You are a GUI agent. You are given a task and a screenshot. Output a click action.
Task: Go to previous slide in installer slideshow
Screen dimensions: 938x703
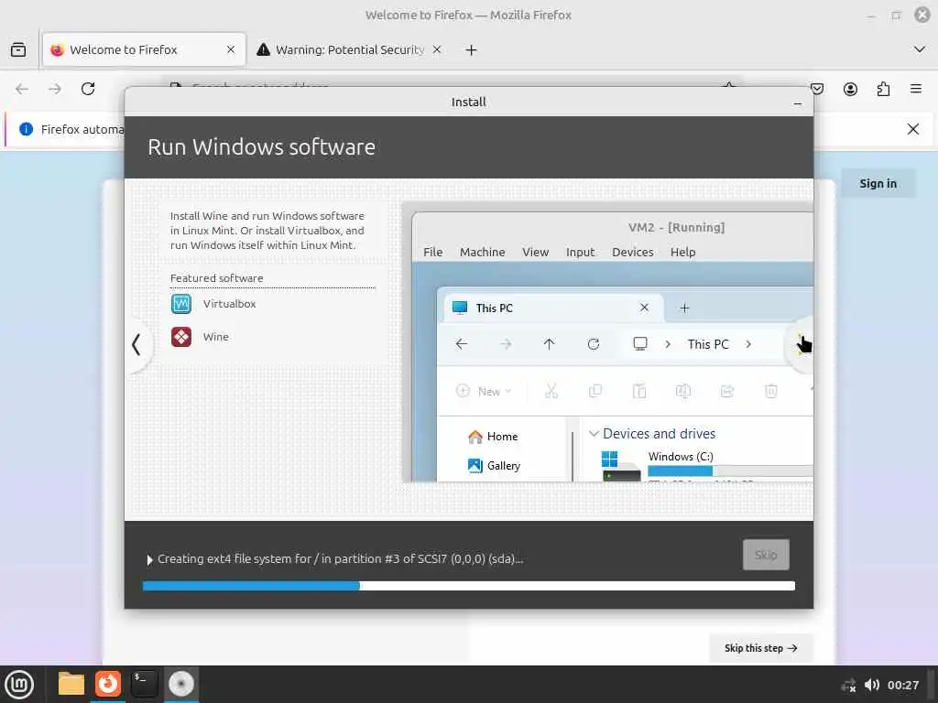tap(136, 344)
